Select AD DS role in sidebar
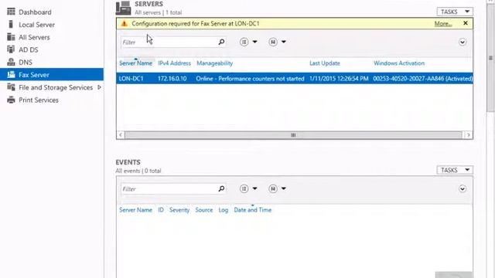The width and height of the screenshot is (495, 278). click(29, 49)
